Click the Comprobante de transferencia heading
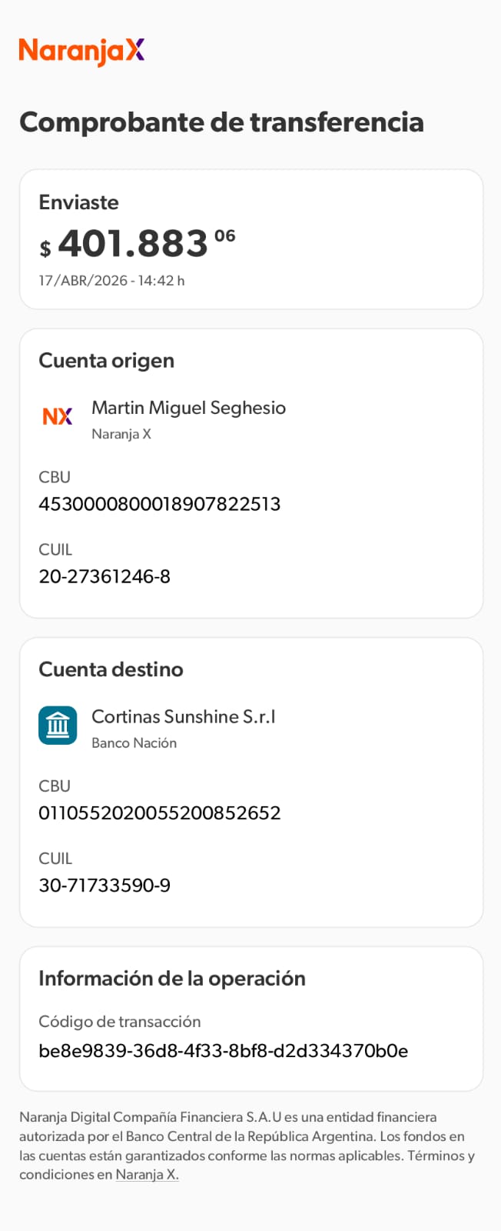The width and height of the screenshot is (501, 1231). click(x=221, y=122)
